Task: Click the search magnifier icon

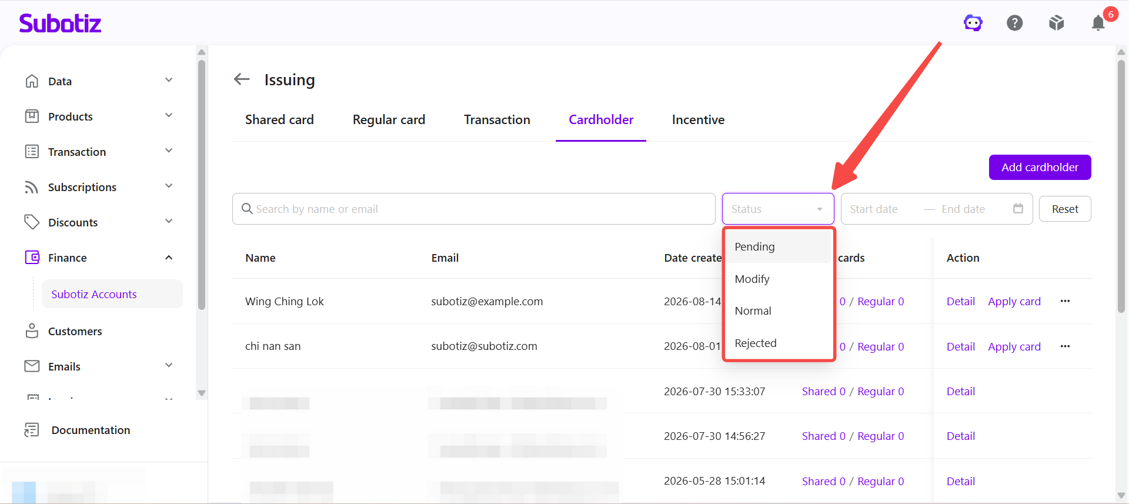Action: tap(247, 209)
